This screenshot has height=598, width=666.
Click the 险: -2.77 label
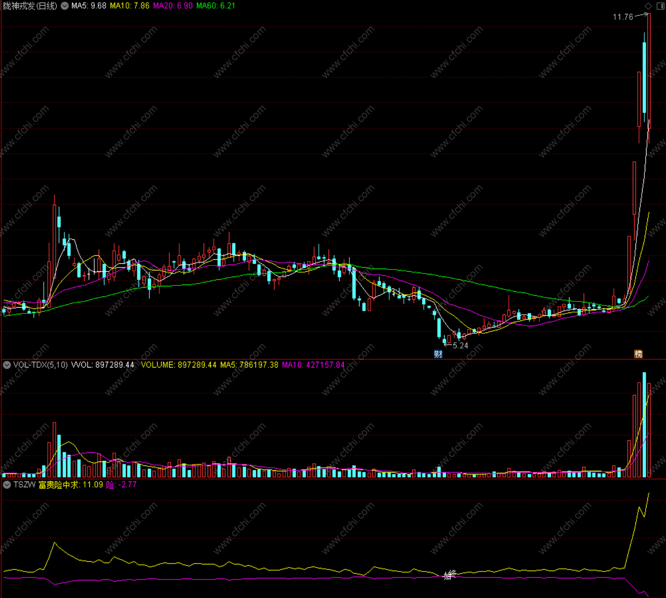(x=121, y=485)
